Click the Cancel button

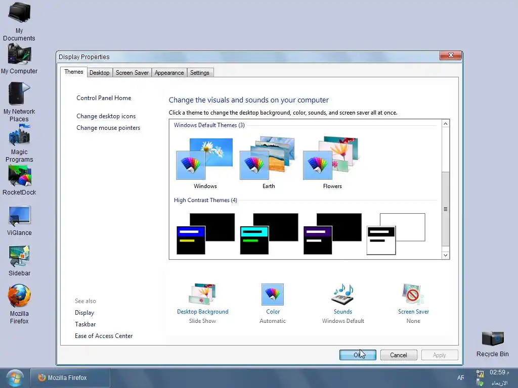click(x=399, y=355)
